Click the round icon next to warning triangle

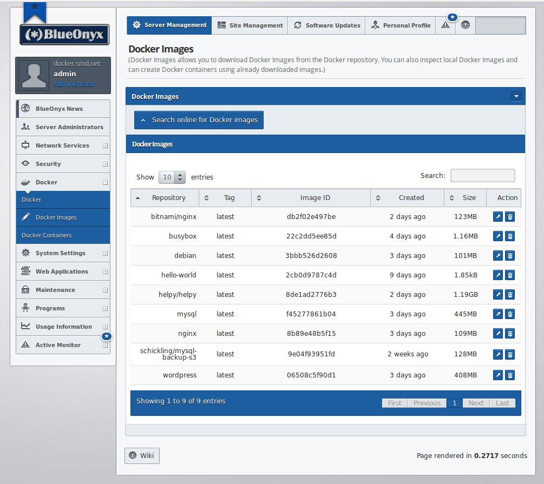click(466, 25)
